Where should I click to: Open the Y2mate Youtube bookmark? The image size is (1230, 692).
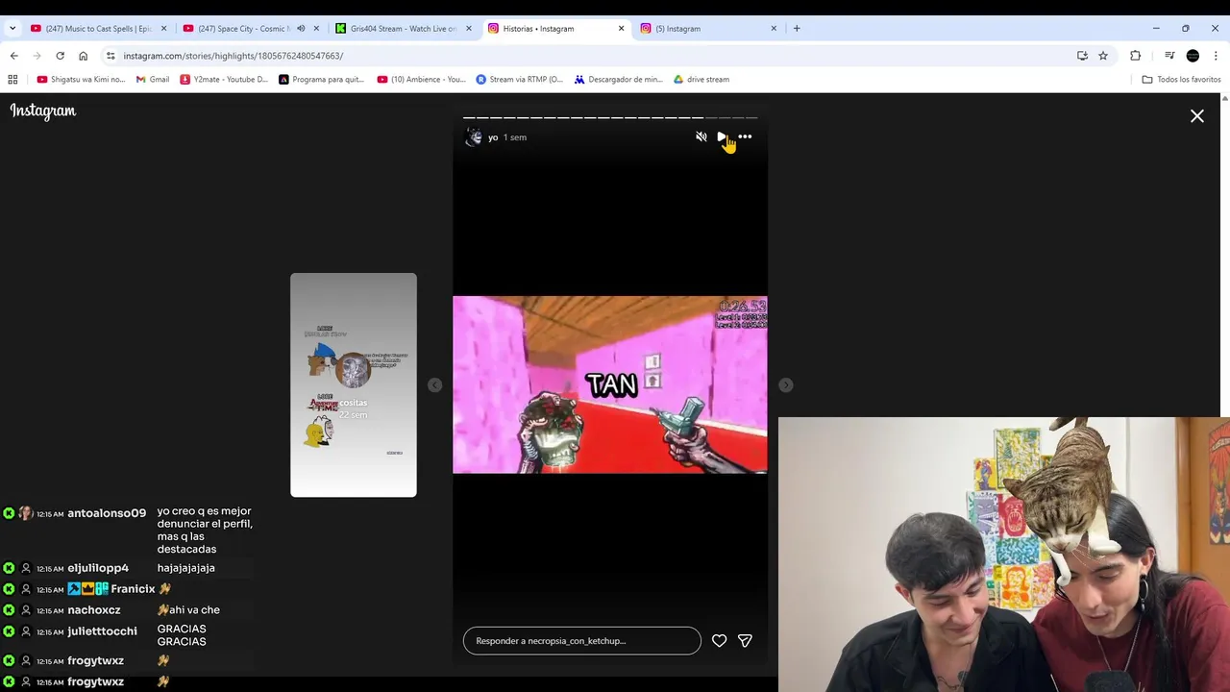click(x=224, y=80)
